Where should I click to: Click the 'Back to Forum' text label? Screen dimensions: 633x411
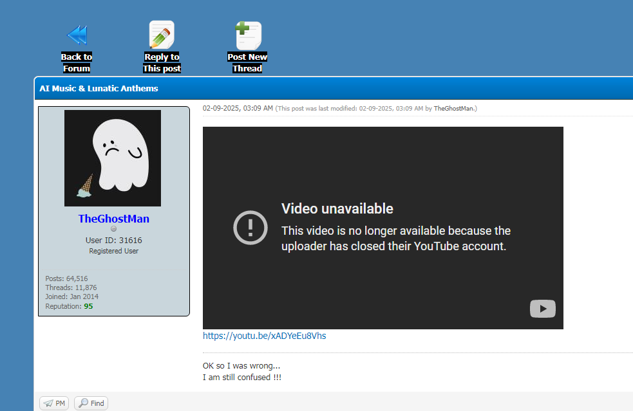click(x=77, y=62)
